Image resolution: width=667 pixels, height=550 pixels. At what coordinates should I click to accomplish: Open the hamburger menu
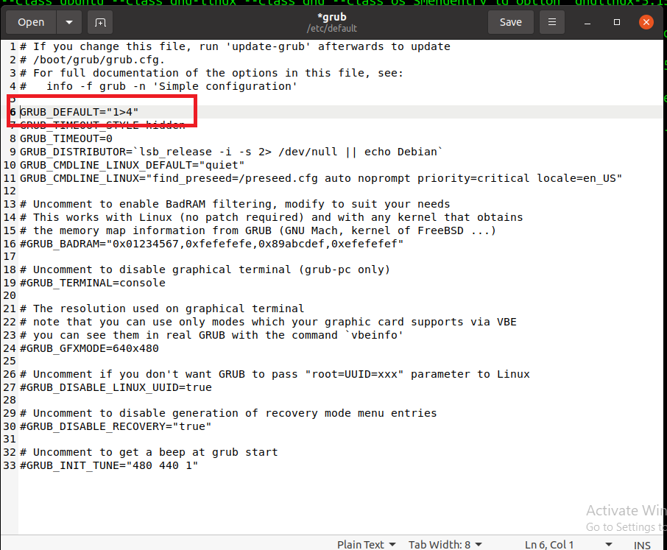(x=551, y=22)
